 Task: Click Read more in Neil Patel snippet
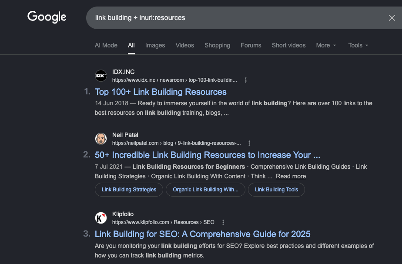(291, 176)
